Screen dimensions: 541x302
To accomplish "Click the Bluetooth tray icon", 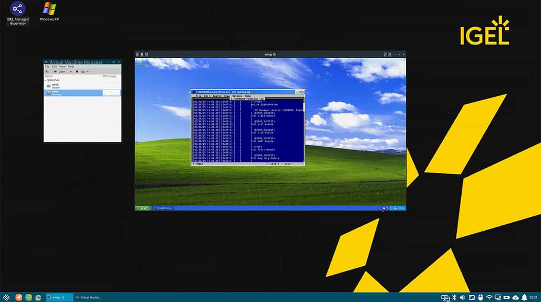I will 454,297.
